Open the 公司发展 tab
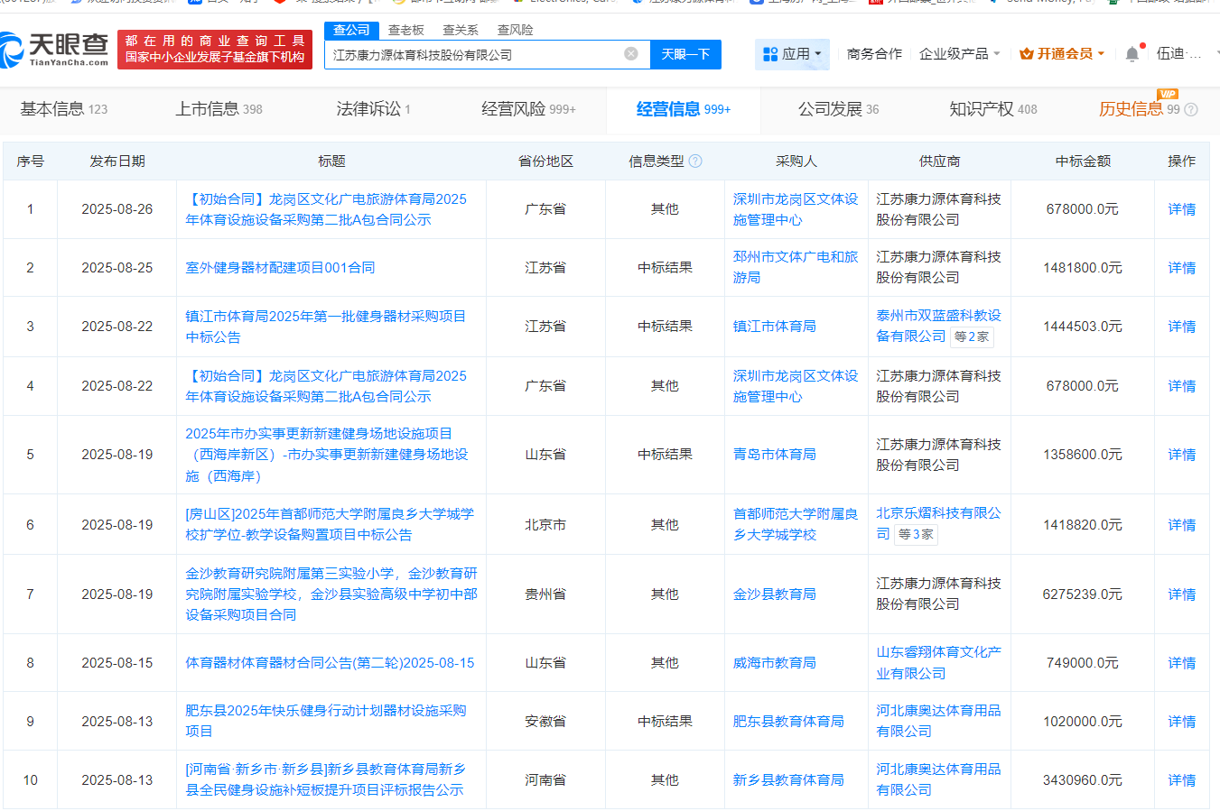1220x811 pixels. coord(838,109)
